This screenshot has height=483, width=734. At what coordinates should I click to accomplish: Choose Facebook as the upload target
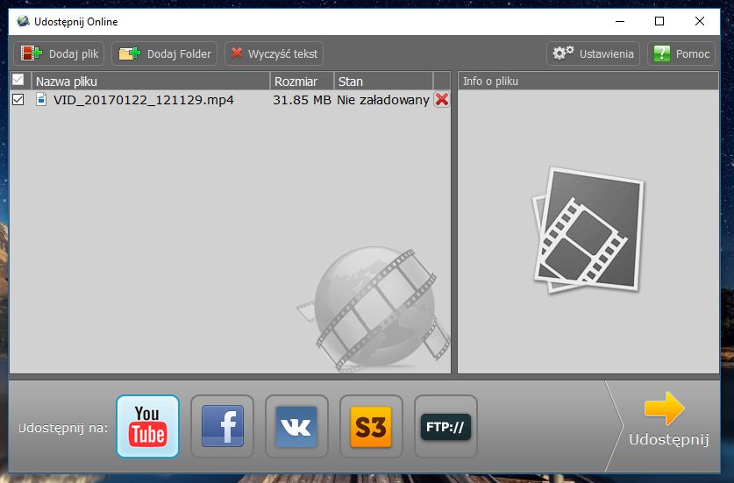222,426
